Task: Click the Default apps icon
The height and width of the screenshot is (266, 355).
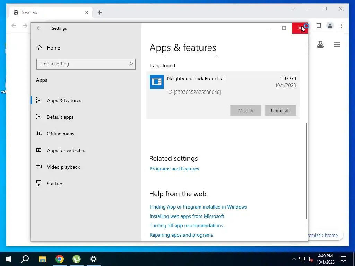Action: pos(39,117)
